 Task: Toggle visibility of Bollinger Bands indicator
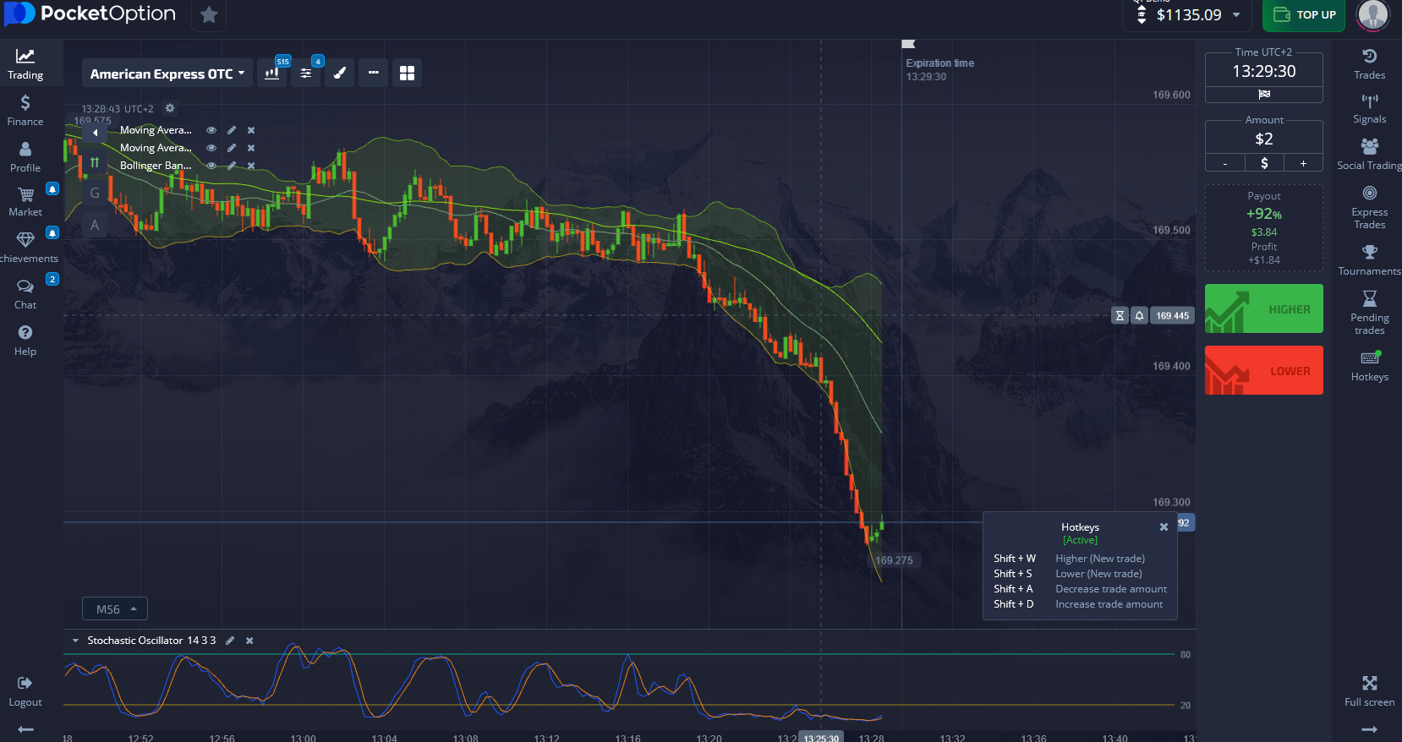tap(211, 166)
